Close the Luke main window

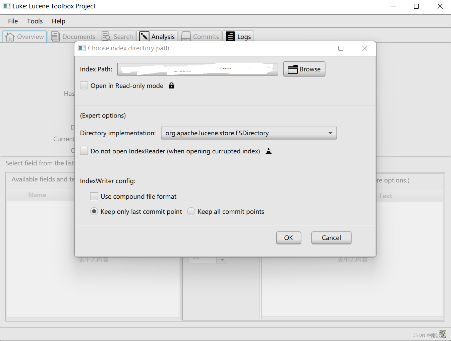coord(440,6)
